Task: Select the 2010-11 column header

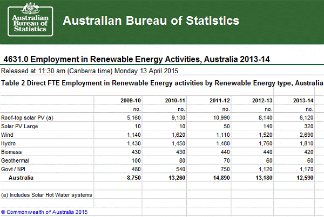Action: pos(175,101)
